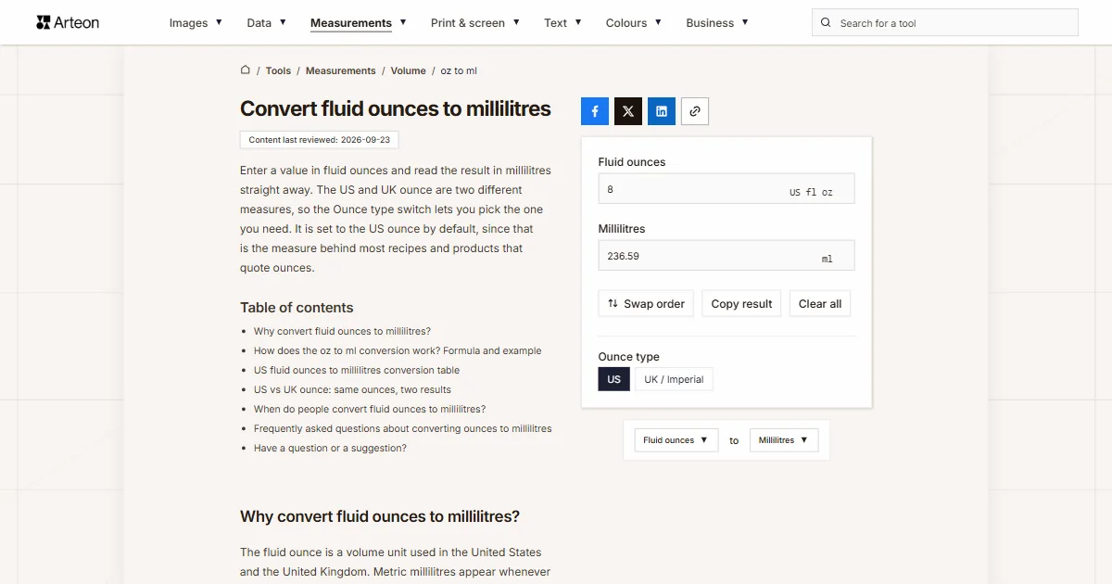
Task: Jump to oz to ml formula and example
Action: [x=398, y=350]
